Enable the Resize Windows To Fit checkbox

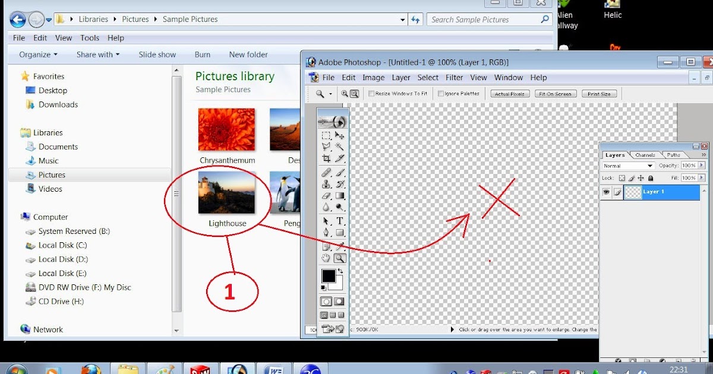pos(372,93)
